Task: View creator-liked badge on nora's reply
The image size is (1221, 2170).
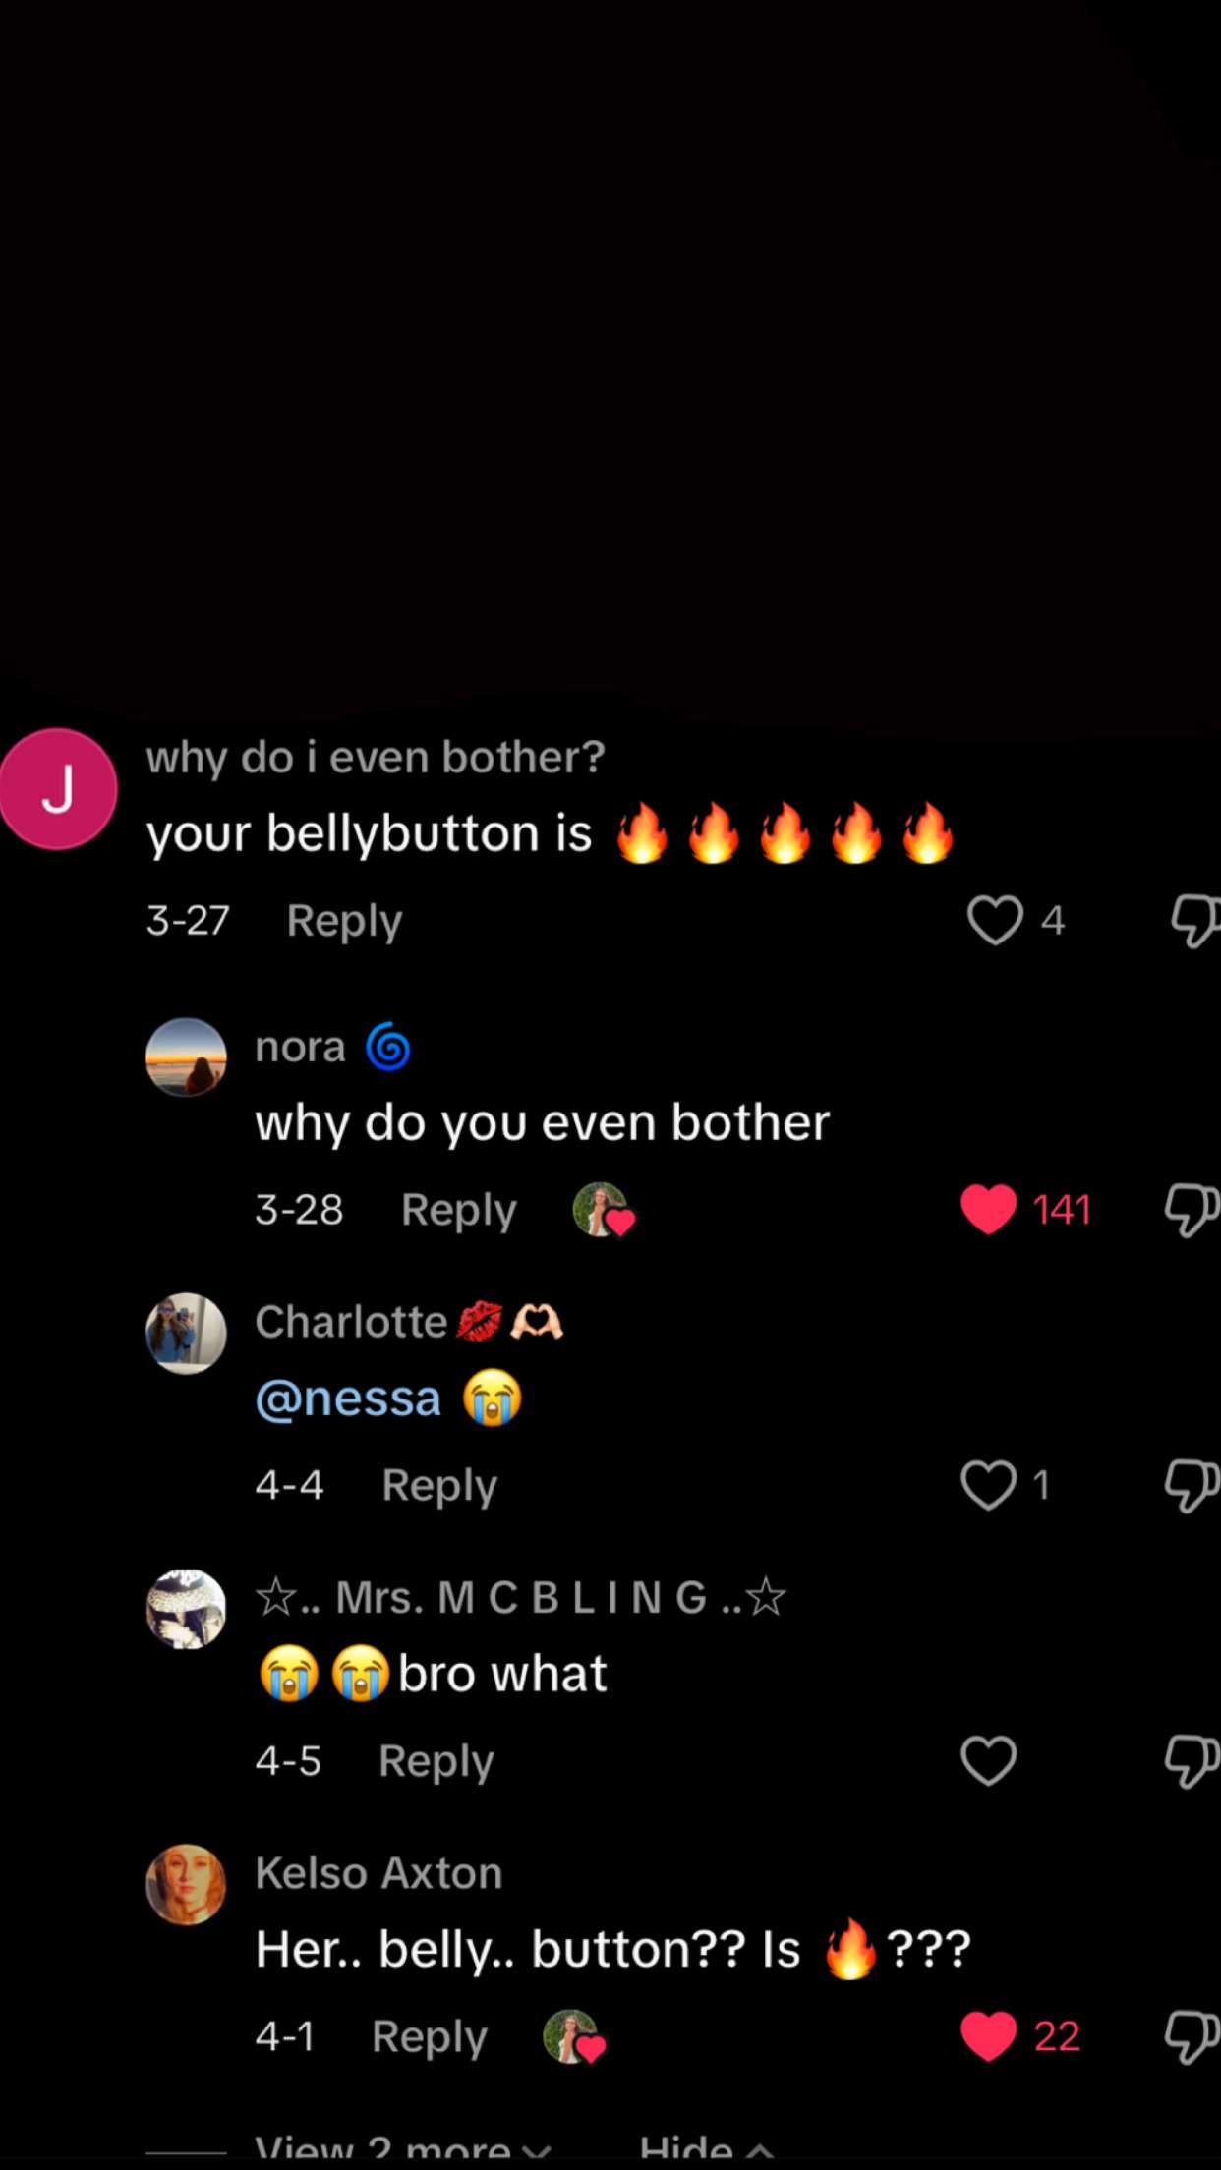Action: point(603,1210)
